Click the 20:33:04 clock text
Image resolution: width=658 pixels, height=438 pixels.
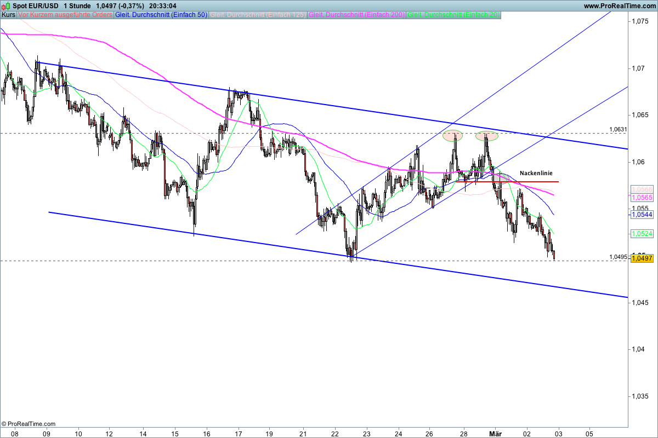[162, 5]
